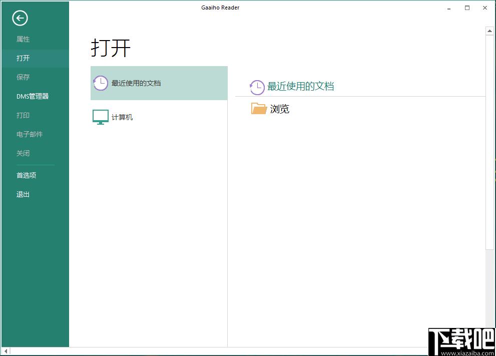Choose 保存 from the sidebar menu
The image size is (496, 356).
point(23,77)
